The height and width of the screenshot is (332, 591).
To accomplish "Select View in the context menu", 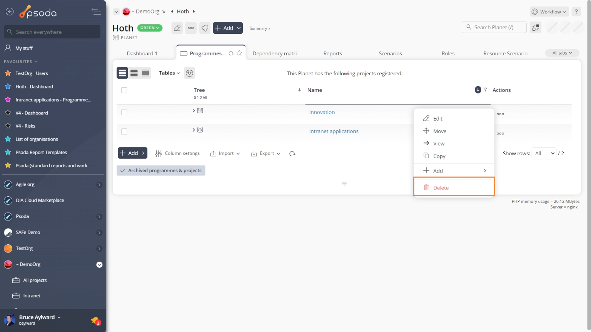I will [454, 144].
